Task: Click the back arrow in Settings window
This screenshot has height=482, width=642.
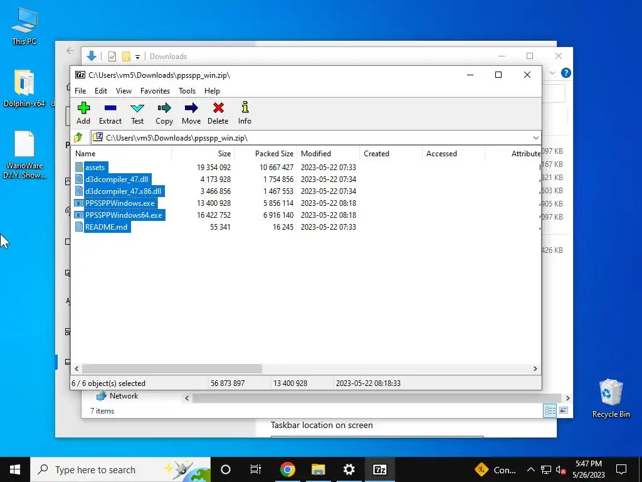Action: pyautogui.click(x=70, y=50)
